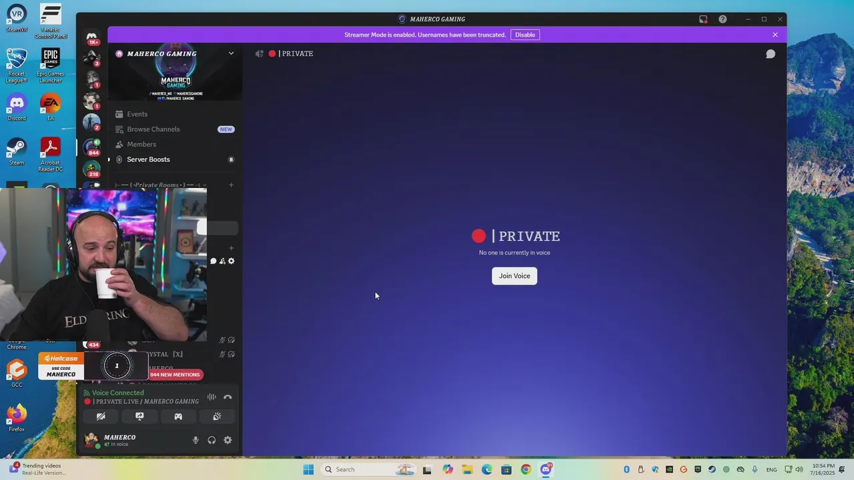Viewport: 854px width, 480px height.
Task: Open Rocket League desktop shortcut
Action: point(17,66)
